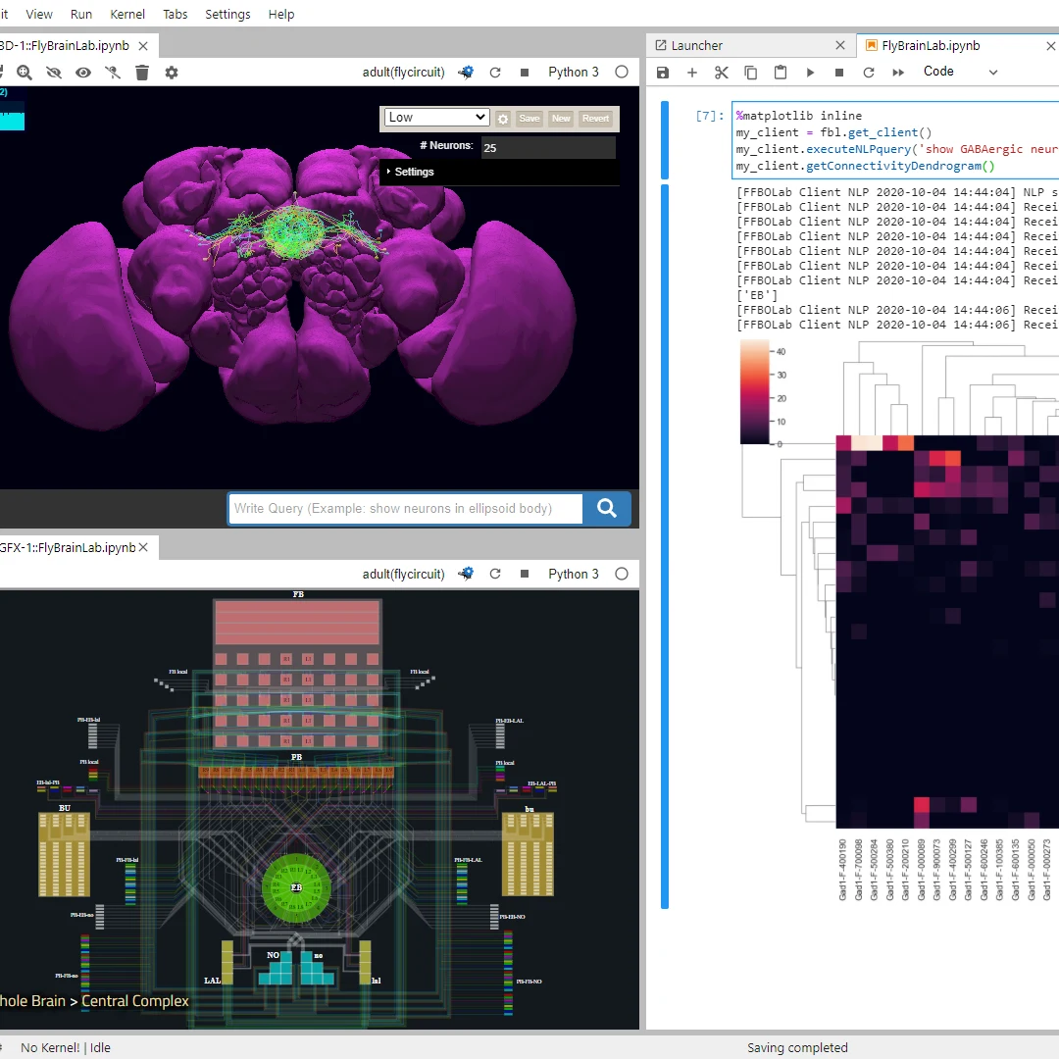Viewport: 1059px width, 1059px height.
Task: Hide all neurons with crossed-eye icon
Action: click(53, 73)
